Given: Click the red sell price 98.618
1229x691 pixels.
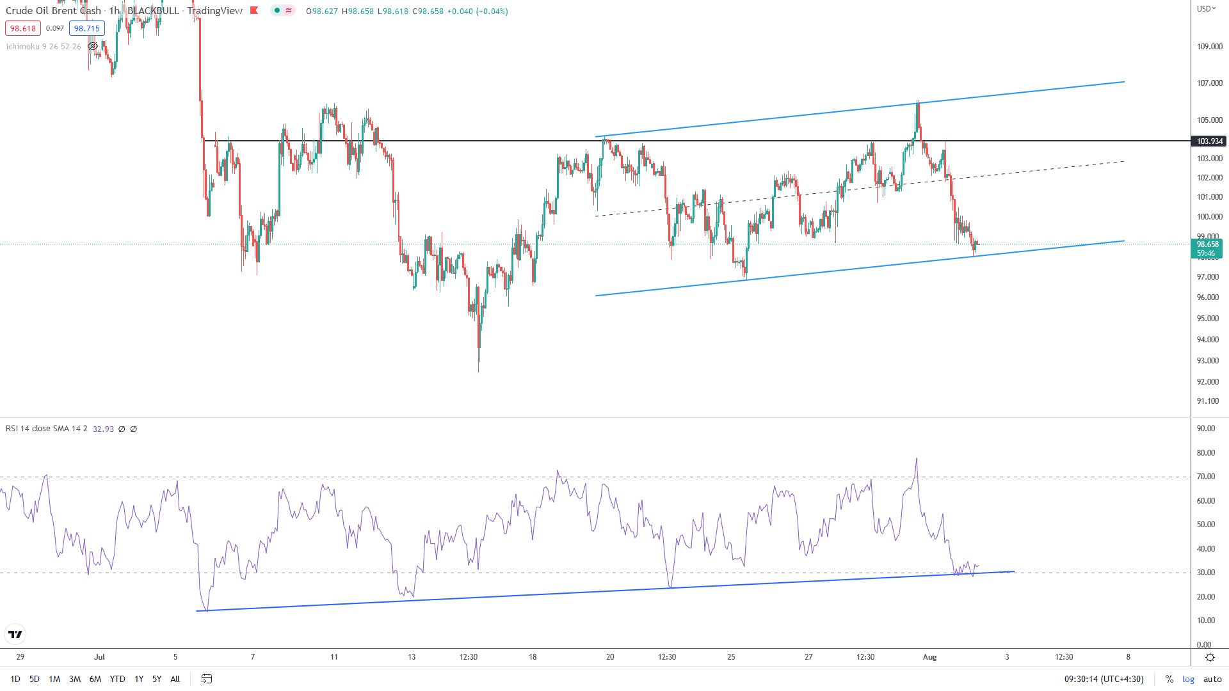Looking at the screenshot, I should (x=23, y=28).
